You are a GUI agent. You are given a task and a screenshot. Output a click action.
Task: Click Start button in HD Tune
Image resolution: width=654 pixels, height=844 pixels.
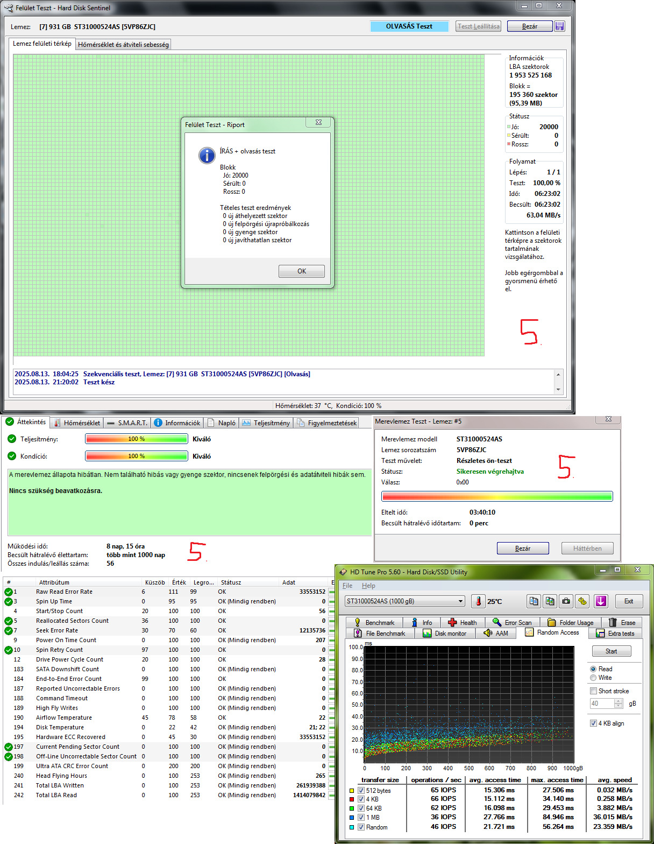(x=612, y=651)
